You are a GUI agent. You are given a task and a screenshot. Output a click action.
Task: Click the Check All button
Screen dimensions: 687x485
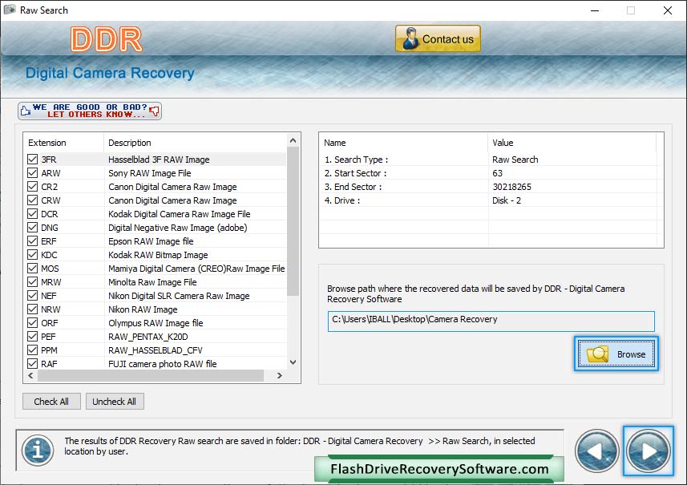[x=51, y=402]
